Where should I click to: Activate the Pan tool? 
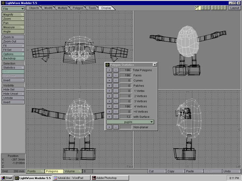click(x=13, y=23)
